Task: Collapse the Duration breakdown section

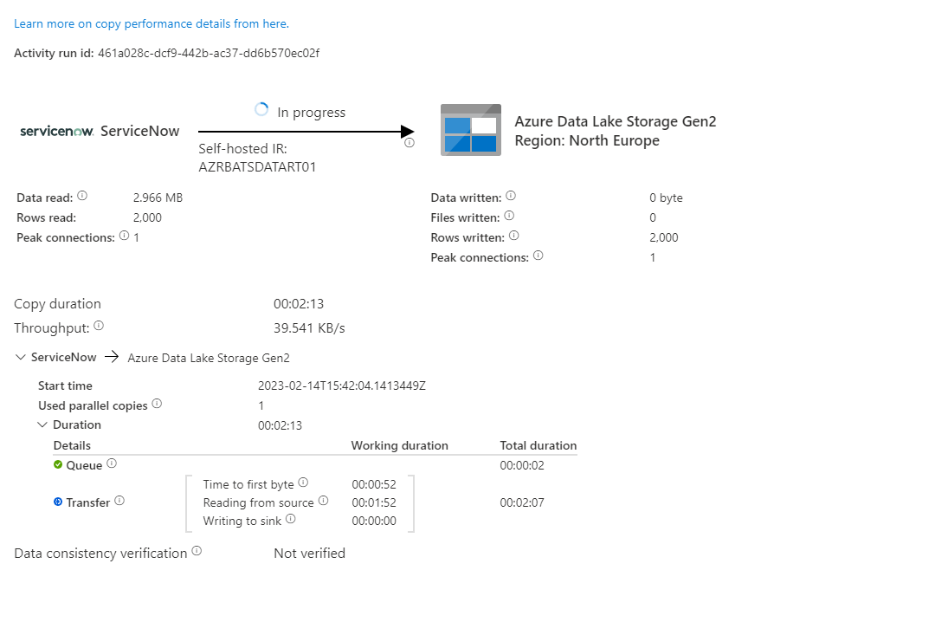Action: (x=42, y=424)
